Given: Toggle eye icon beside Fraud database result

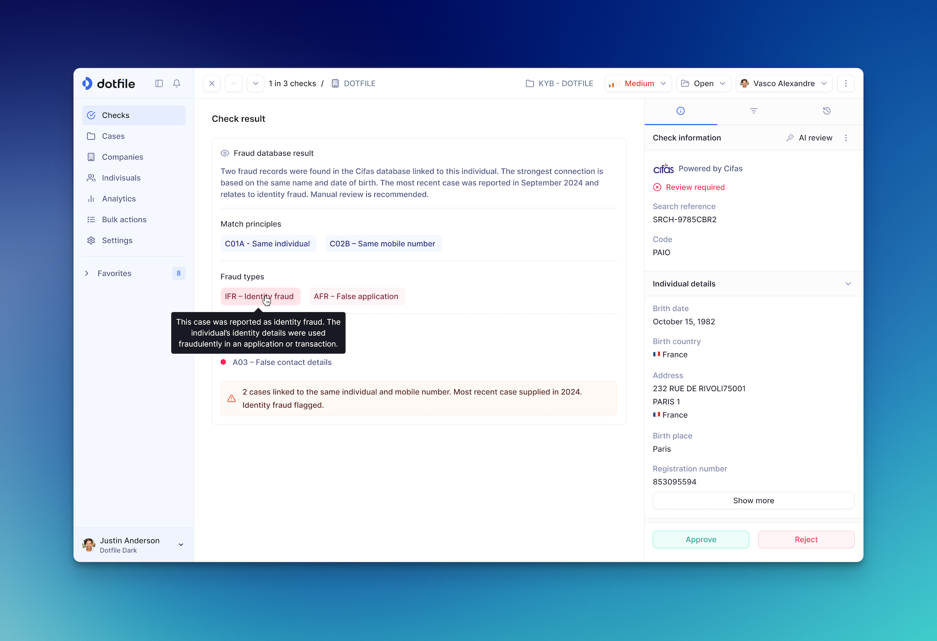Looking at the screenshot, I should pos(225,153).
